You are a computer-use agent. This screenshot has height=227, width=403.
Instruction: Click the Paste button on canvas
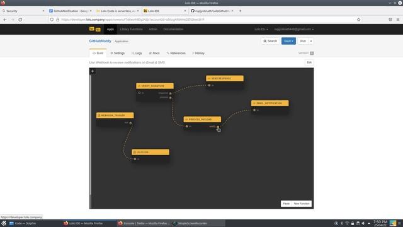[286, 204]
